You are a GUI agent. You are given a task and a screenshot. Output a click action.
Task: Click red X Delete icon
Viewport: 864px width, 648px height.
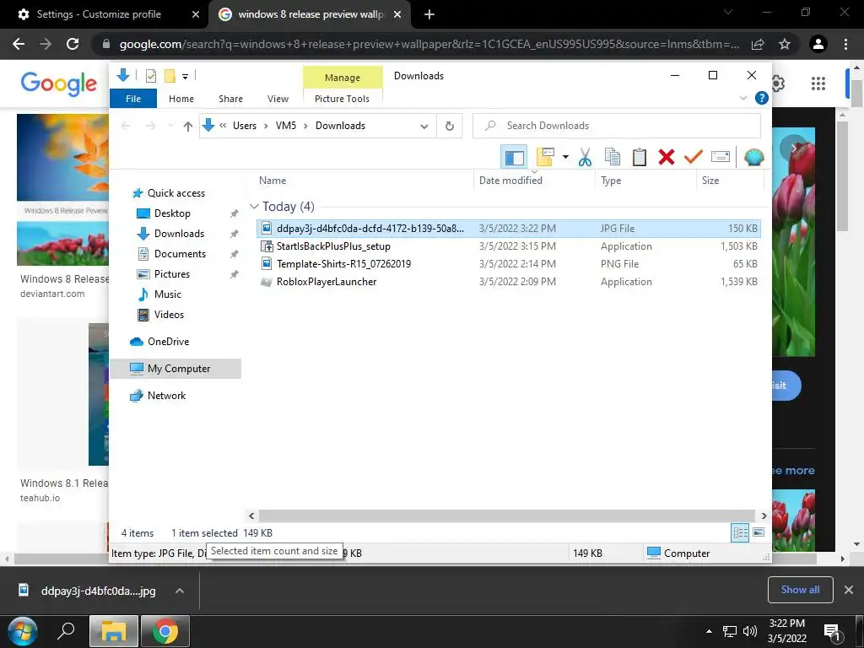click(667, 158)
